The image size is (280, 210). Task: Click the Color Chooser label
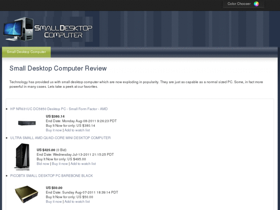pyautogui.click(x=239, y=4)
